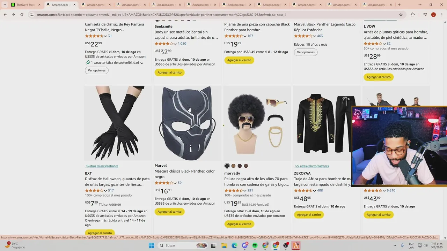The width and height of the screenshot is (447, 251).
Task: Open the browser extensions puzzle icon
Action: point(412,15)
